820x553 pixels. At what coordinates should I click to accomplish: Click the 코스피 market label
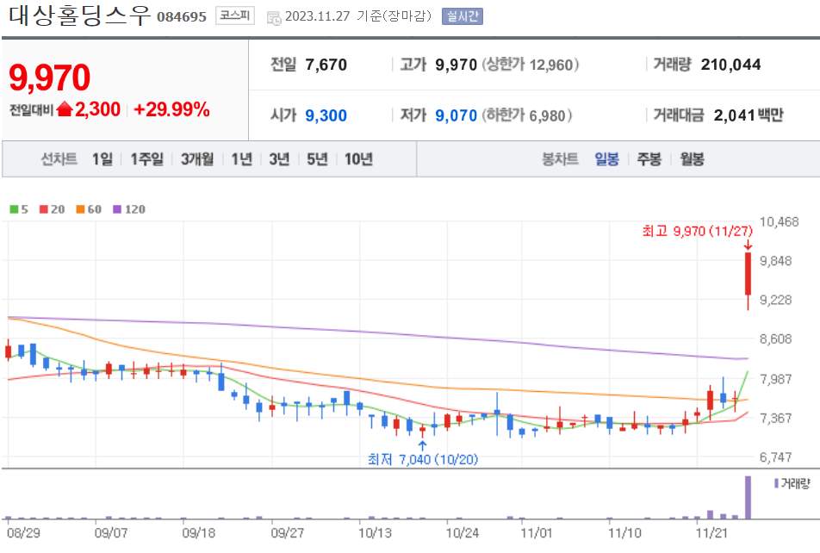point(235,16)
